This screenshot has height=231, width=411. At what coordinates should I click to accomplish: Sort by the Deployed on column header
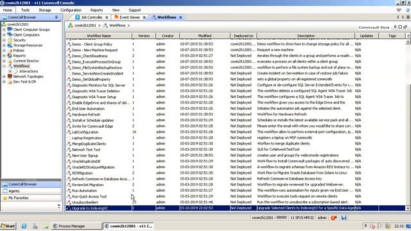point(243,36)
